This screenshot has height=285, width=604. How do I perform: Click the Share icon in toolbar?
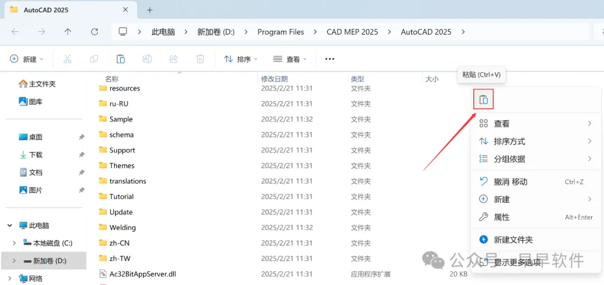(174, 59)
